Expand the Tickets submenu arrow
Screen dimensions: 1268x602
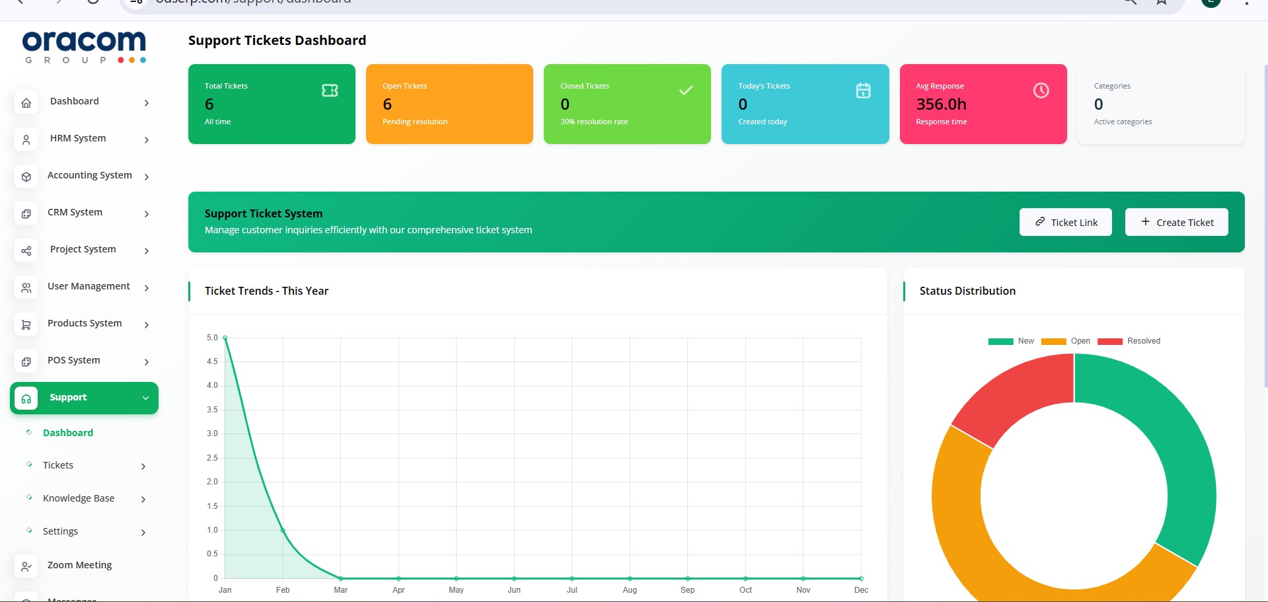(x=143, y=467)
